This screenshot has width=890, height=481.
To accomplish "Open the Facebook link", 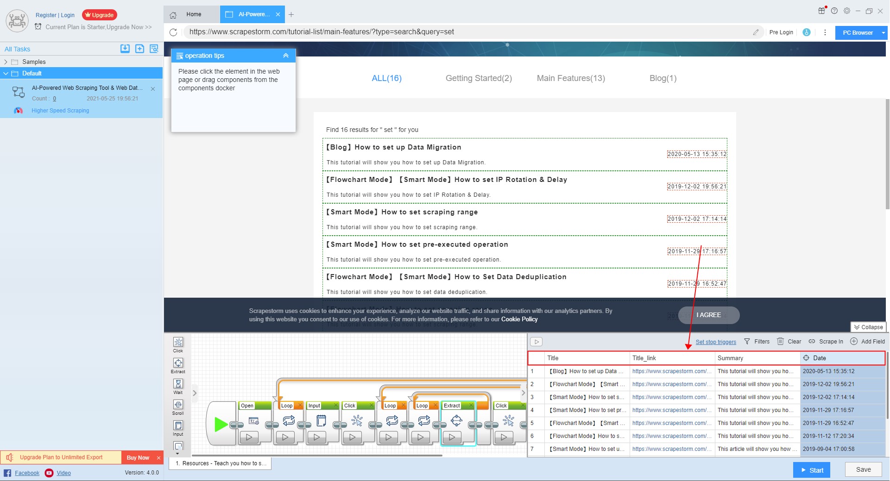I will click(x=27, y=473).
